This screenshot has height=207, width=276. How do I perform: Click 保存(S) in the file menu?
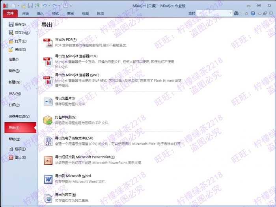point(17,24)
